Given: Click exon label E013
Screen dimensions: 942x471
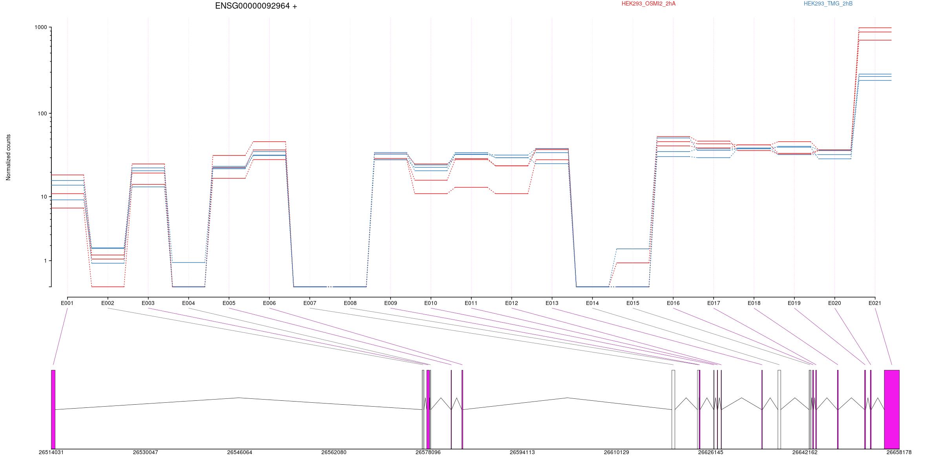Looking at the screenshot, I should [x=552, y=303].
